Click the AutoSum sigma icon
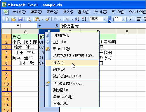146x112 pixels. [x=67, y=19]
